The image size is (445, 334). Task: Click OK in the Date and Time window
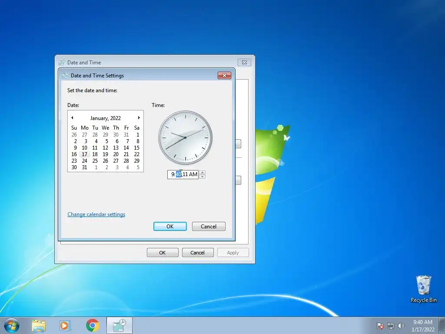[x=163, y=253]
